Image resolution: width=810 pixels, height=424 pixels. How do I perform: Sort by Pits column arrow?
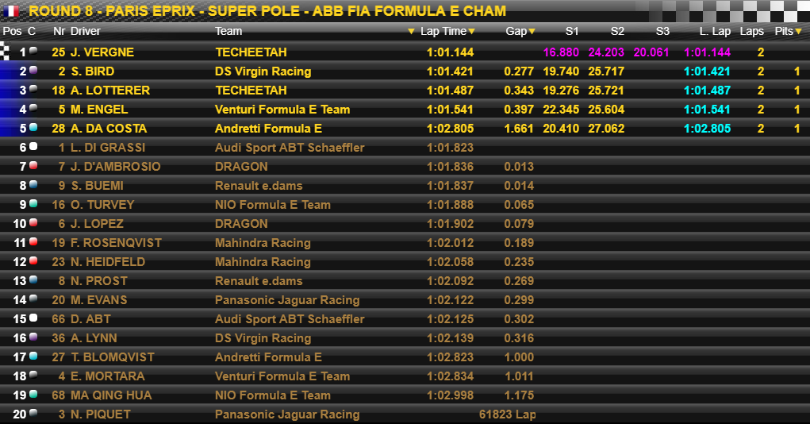pos(799,32)
